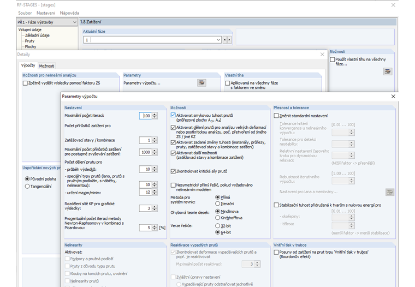Enable Posuny od zatížení Bourdonův efekt checkbox
Screen dimensions: 415x287
pyautogui.click(x=276, y=252)
